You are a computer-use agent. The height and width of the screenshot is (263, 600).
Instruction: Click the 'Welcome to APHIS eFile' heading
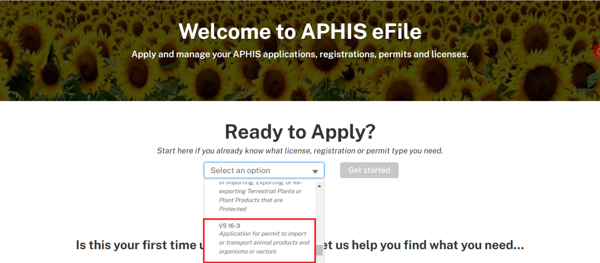(x=300, y=31)
